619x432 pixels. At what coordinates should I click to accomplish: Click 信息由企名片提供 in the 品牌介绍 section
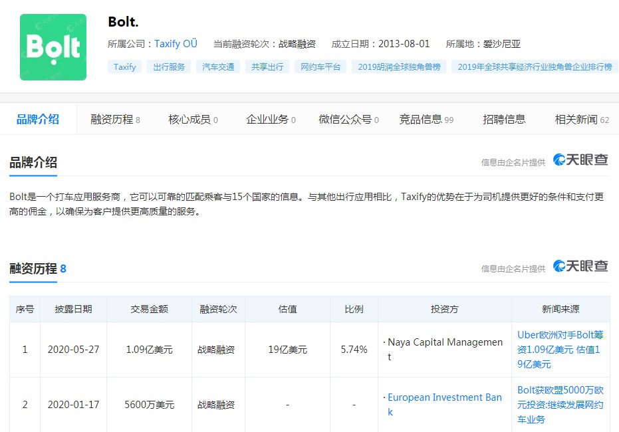tap(513, 162)
